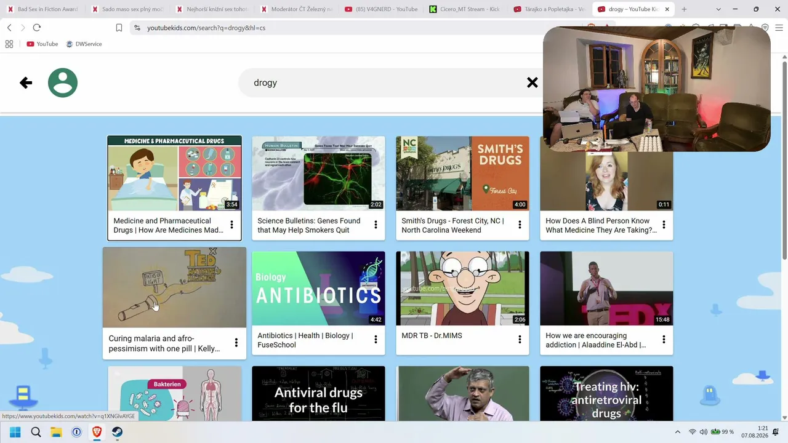The image size is (788, 443).
Task: Play the 'Treating hiv: antiretroviral drugs' thumbnail
Action: (606, 394)
